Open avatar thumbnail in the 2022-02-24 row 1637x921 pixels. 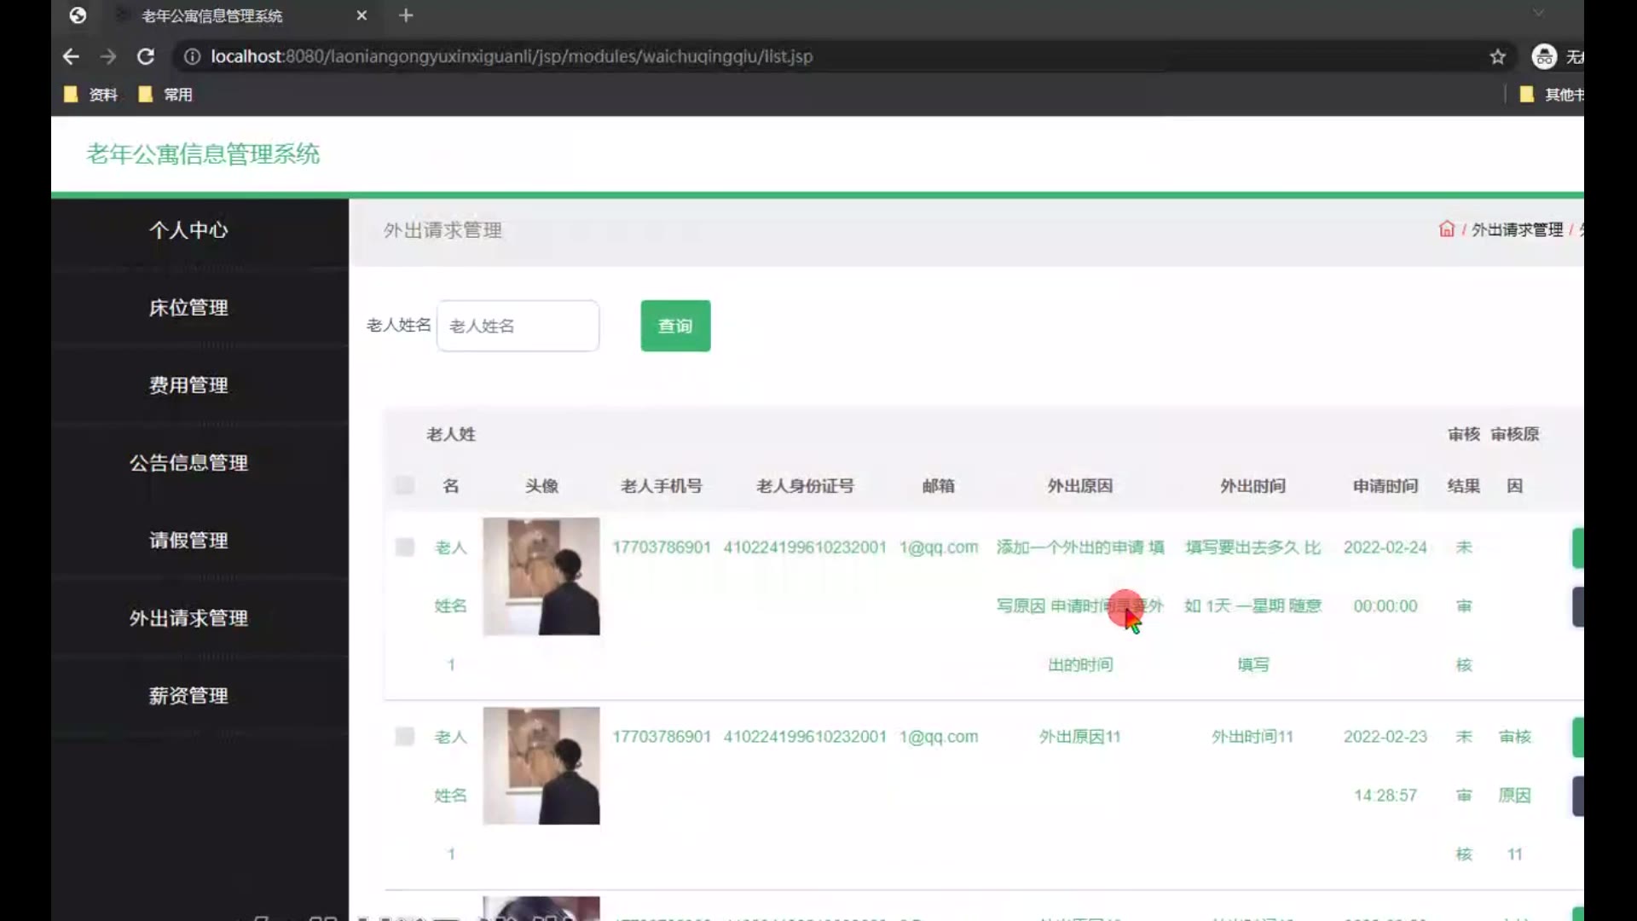point(541,576)
